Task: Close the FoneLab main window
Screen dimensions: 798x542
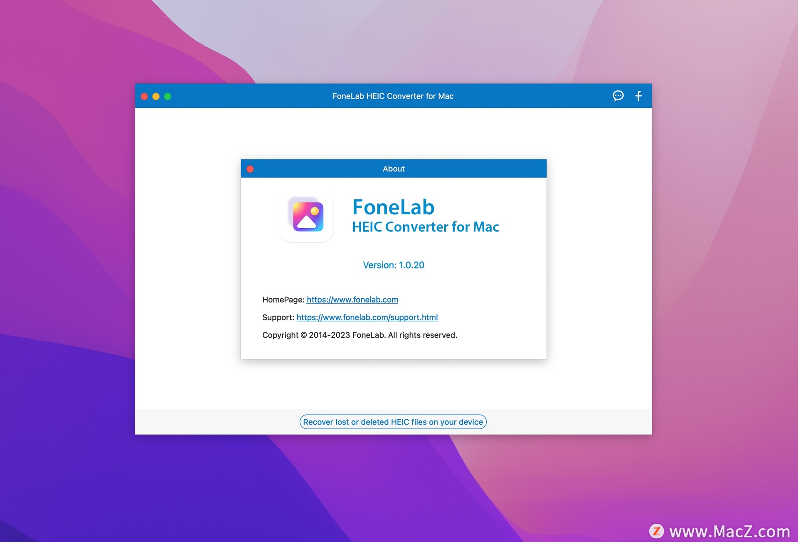Action: [x=144, y=96]
